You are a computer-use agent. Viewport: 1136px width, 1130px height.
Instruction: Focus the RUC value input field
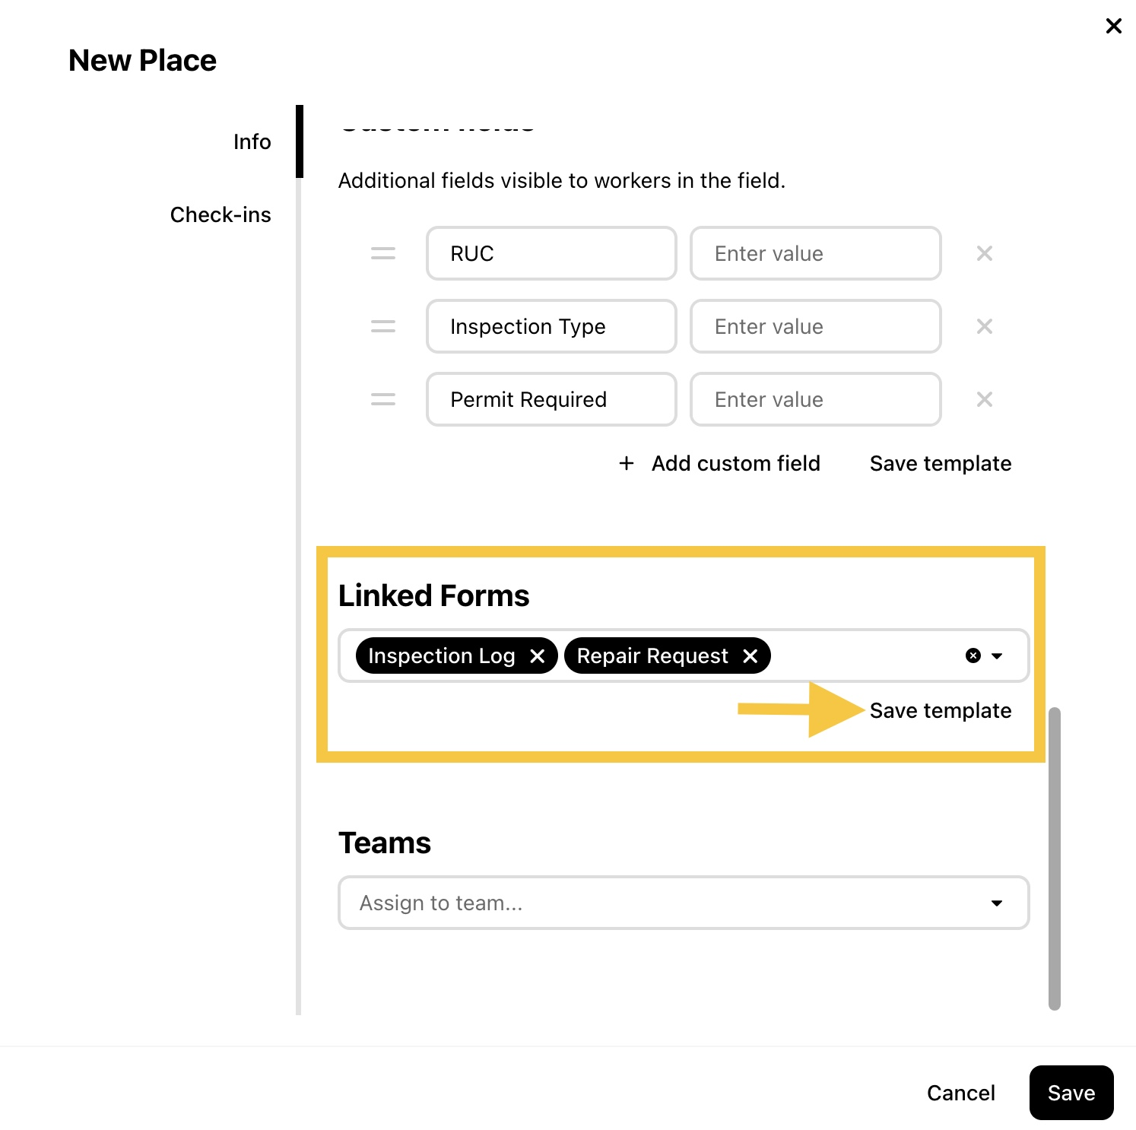point(816,253)
